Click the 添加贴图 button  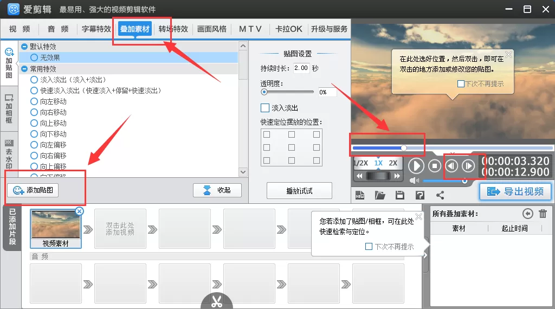pyautogui.click(x=33, y=190)
